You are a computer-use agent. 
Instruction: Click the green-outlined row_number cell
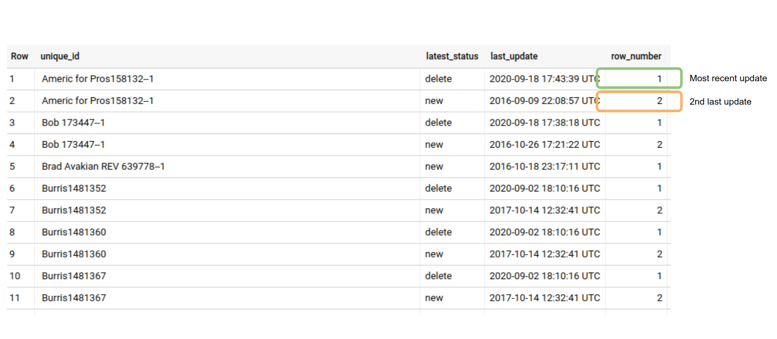[639, 79]
